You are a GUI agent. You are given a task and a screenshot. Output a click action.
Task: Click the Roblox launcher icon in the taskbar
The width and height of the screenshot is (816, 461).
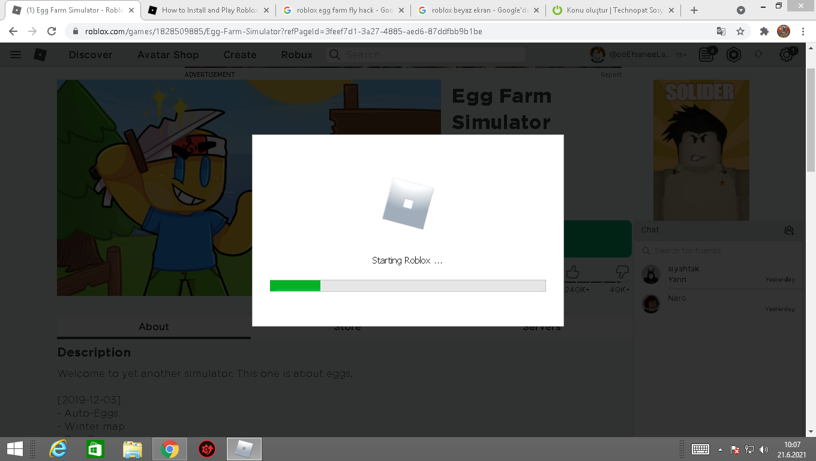pos(244,449)
